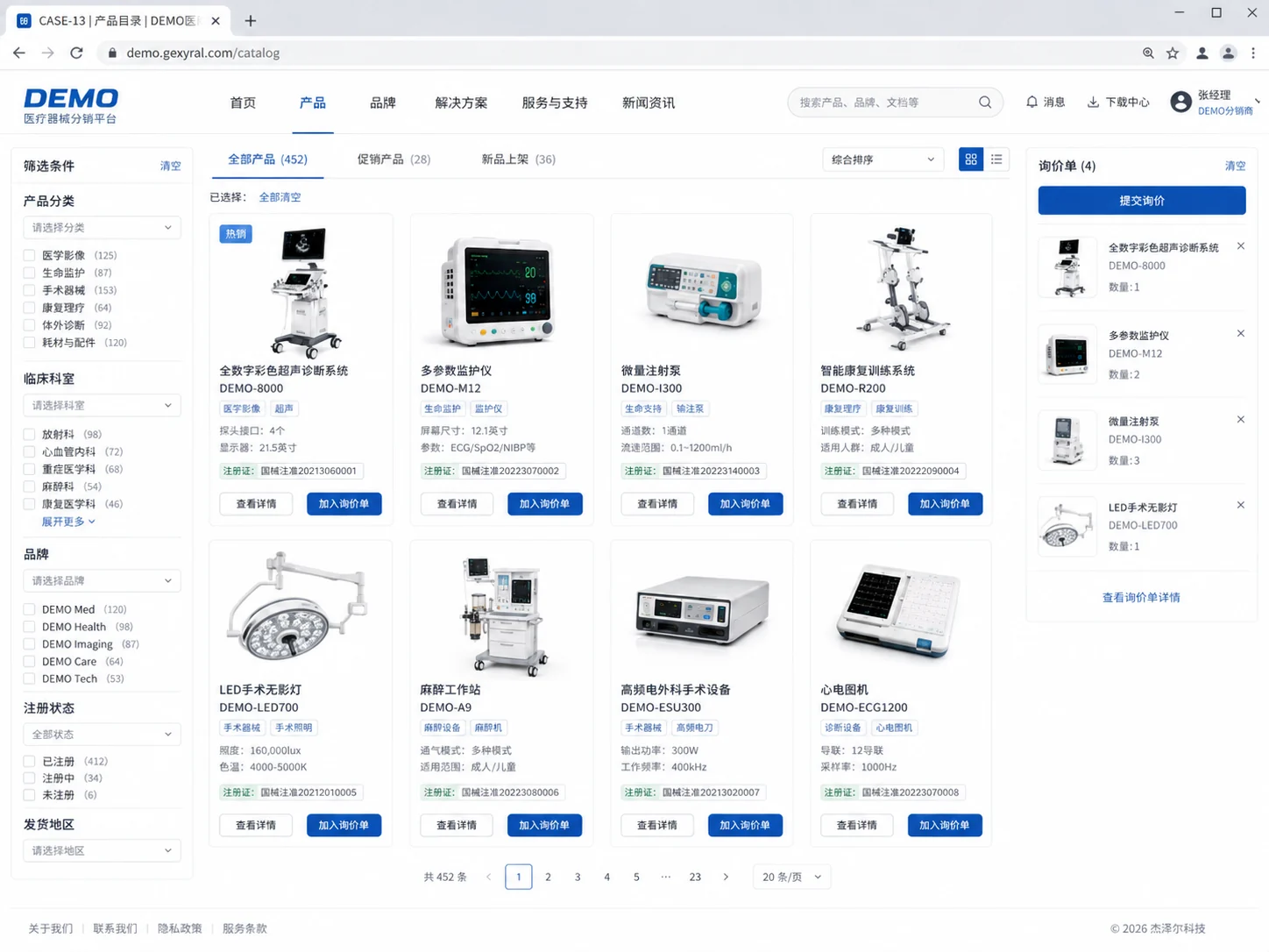The height and width of the screenshot is (952, 1269).
Task: Clear all filters via 筛选条件 清空
Action: tap(171, 166)
